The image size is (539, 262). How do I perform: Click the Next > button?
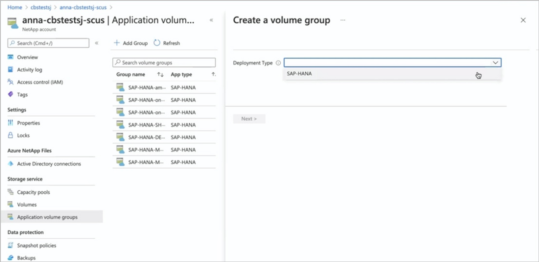coord(249,119)
